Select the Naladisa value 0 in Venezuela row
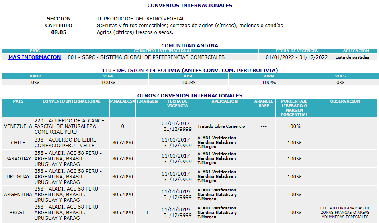The height and width of the screenshot is (223, 379). [123, 126]
